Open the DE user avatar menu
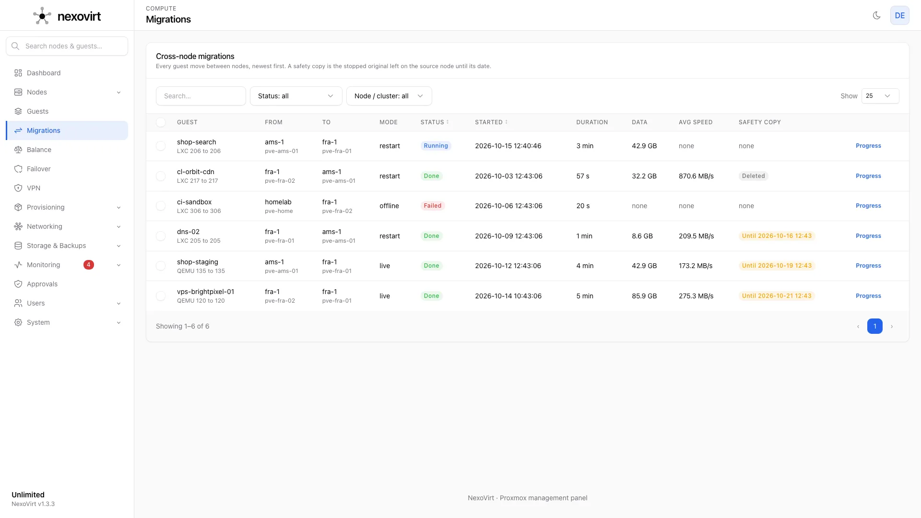The image size is (921, 518). pyautogui.click(x=899, y=15)
